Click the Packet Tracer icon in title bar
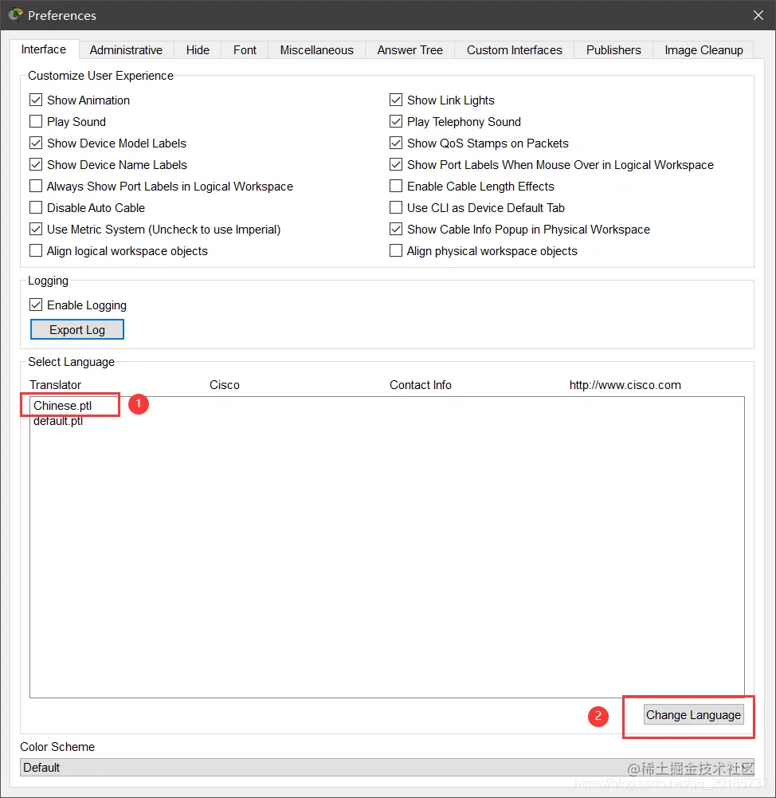 tap(16, 15)
